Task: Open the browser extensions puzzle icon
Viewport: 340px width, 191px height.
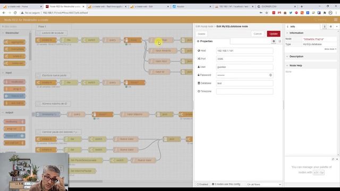Action: [x=325, y=13]
